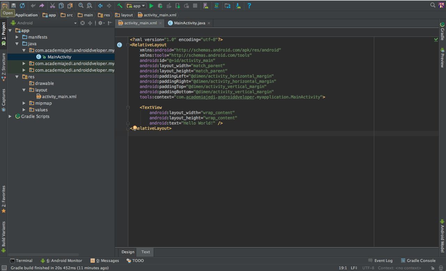
Task: Open the Terminal tool window
Action: point(22,260)
